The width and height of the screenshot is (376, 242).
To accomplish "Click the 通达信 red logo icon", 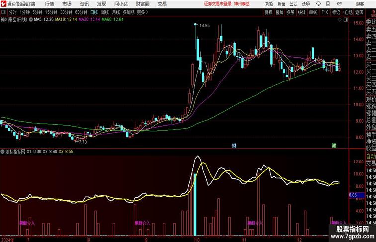I will click(x=3, y=4).
